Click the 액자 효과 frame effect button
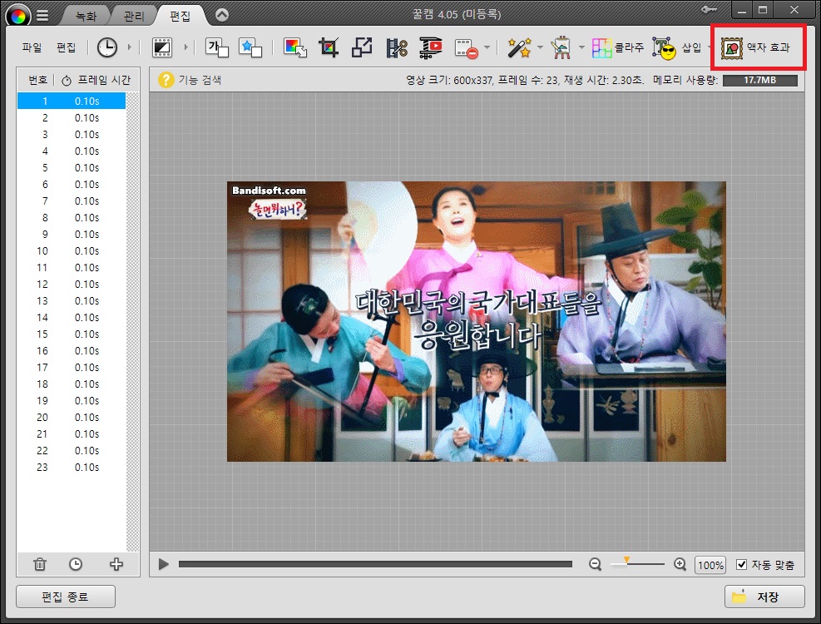The image size is (821, 624). click(x=755, y=47)
